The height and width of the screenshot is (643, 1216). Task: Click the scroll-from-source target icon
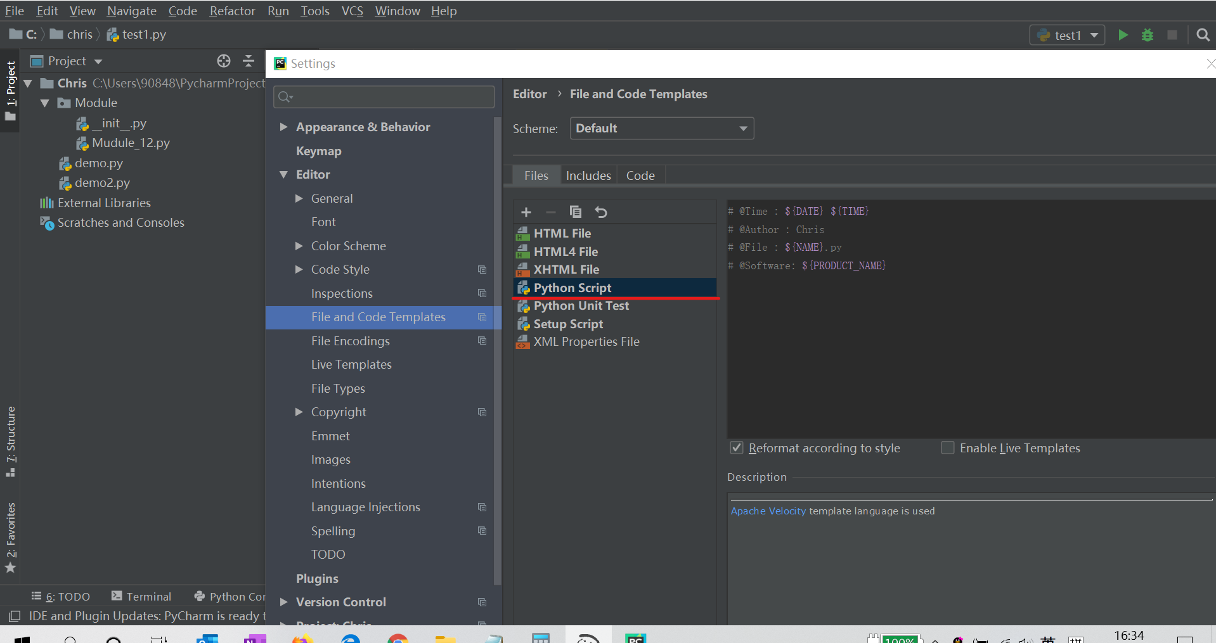point(224,61)
